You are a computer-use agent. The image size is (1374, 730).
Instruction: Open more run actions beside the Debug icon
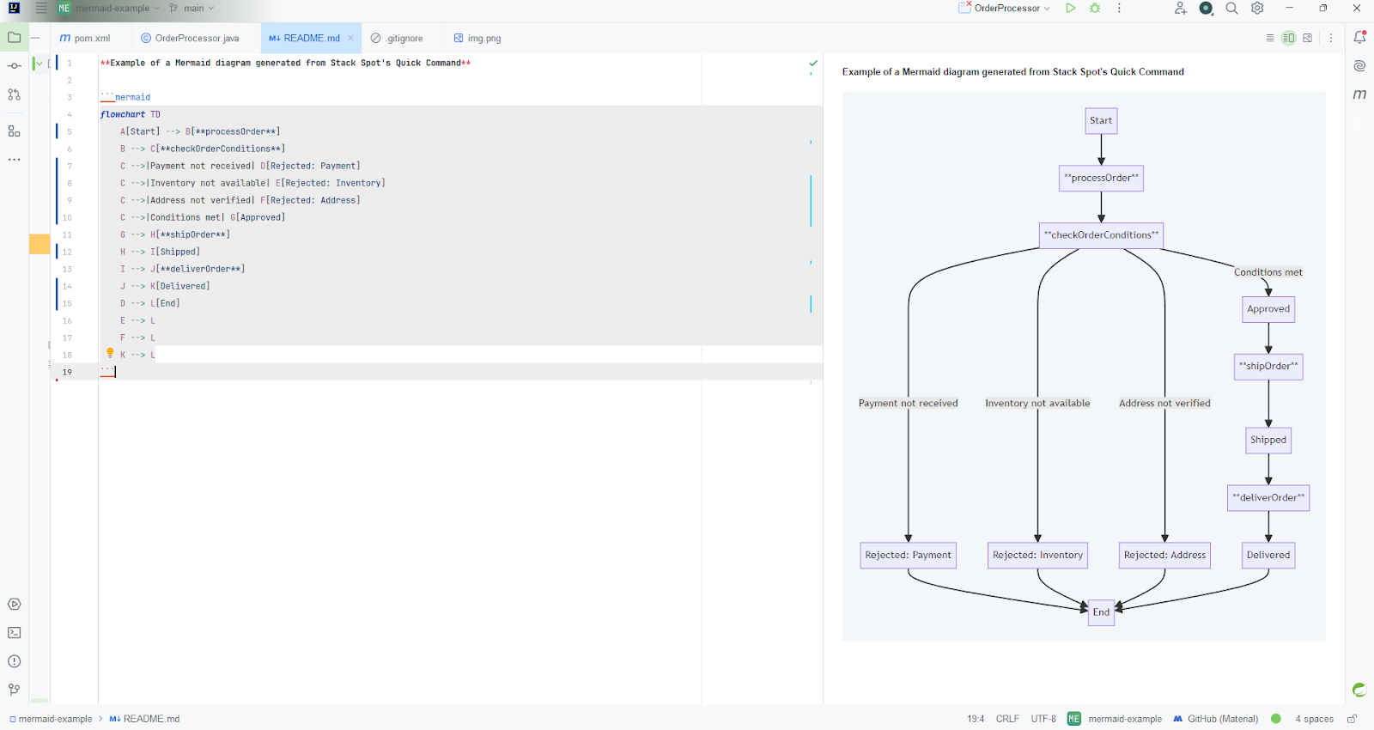click(1119, 8)
